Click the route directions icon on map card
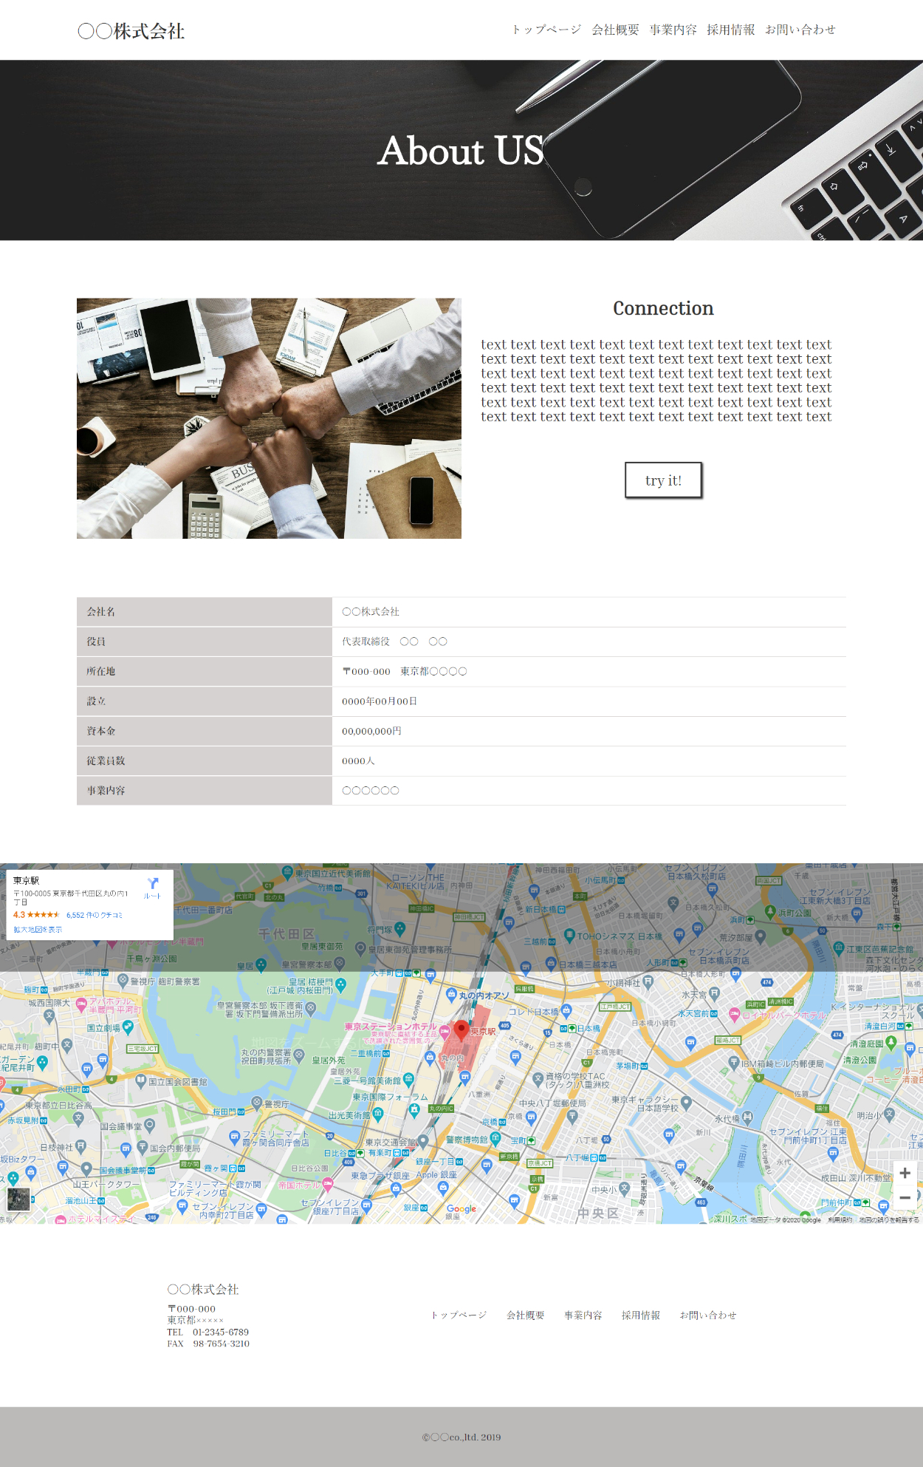The height and width of the screenshot is (1467, 923). point(153,885)
